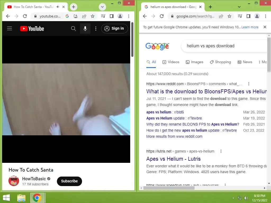Open Chrome menu in Google window
This screenshot has height=203, width=271.
pyautogui.click(x=265, y=16)
